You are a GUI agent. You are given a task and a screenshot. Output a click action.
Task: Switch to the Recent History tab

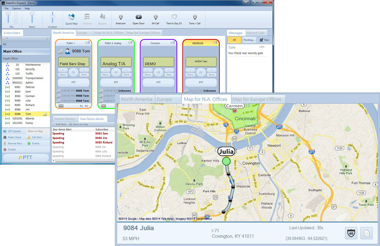pos(65,119)
